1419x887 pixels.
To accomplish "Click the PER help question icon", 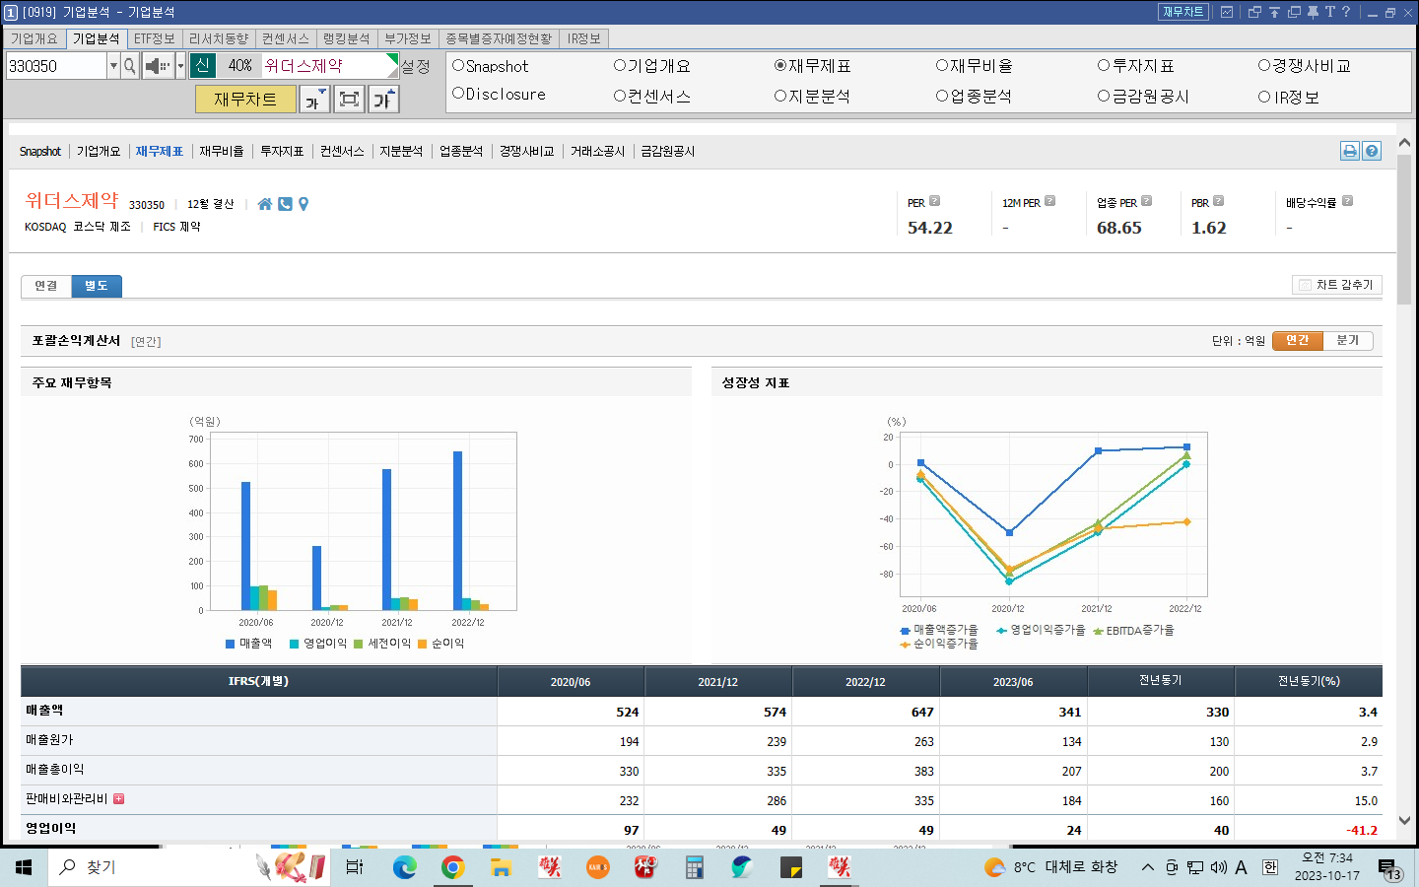I will (935, 201).
